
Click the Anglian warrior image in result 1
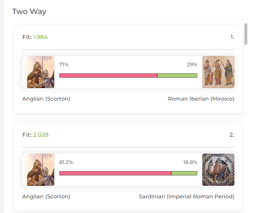[38, 72]
